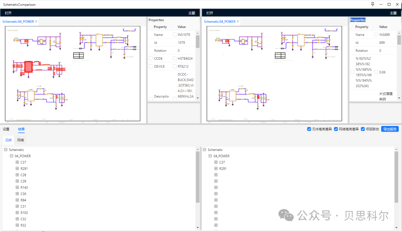Close the right Schematic.04_POWER tab
Image resolution: width=402 pixels, height=232 pixels.
pos(238,22)
